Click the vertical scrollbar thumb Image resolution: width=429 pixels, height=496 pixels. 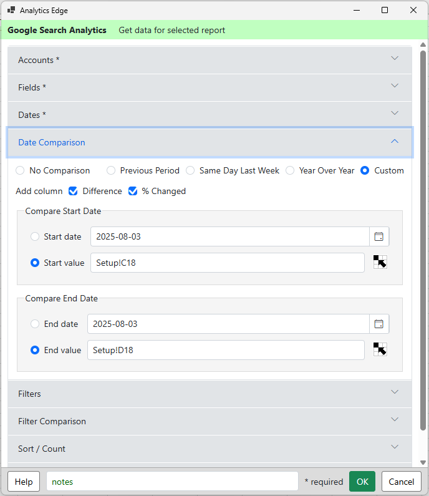tap(423, 240)
